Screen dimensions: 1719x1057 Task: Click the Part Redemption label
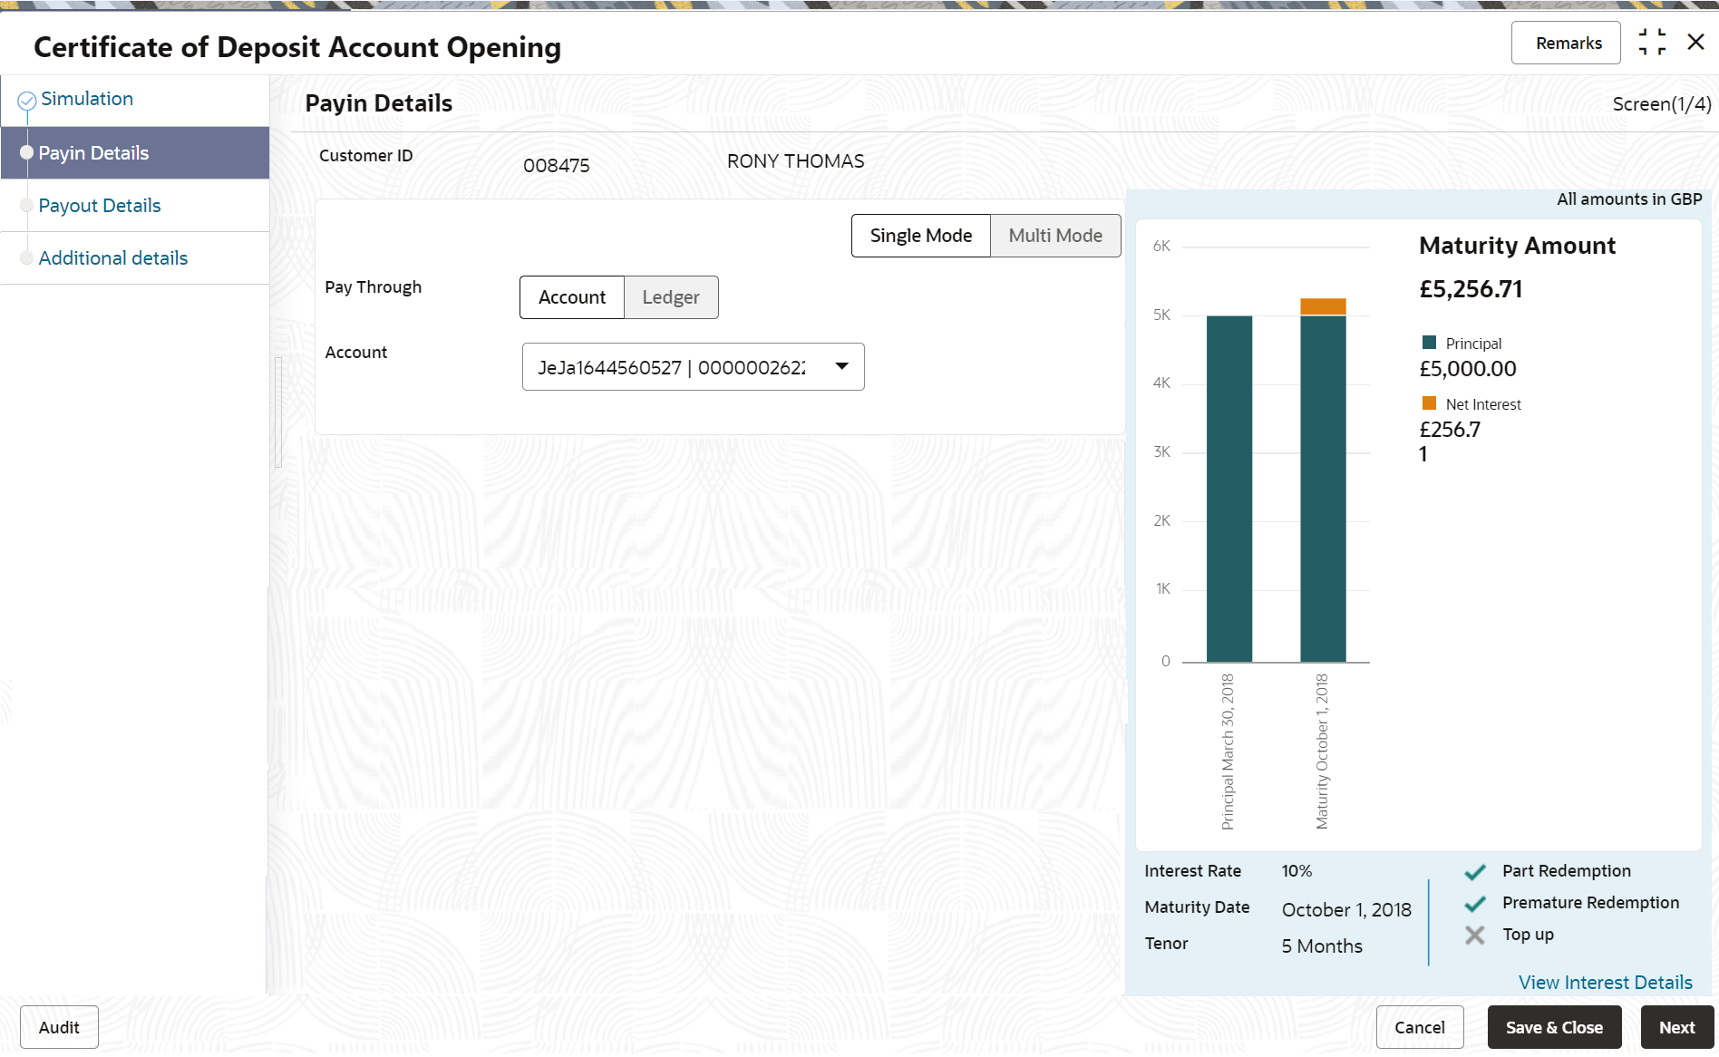1567,871
